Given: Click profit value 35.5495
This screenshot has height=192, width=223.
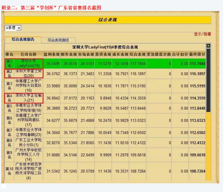Looking at the screenshot, I should click(x=53, y=63).
